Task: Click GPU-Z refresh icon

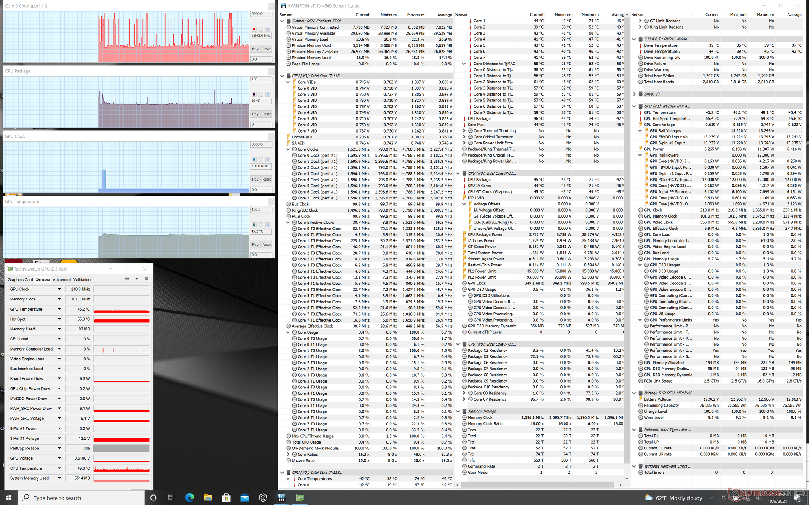Action: pyautogui.click(x=137, y=279)
